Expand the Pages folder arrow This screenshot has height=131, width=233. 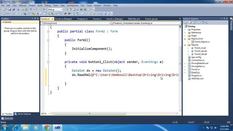point(185,36)
